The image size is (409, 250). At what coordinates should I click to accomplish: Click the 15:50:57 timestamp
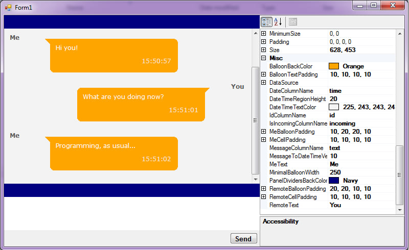[x=156, y=61]
